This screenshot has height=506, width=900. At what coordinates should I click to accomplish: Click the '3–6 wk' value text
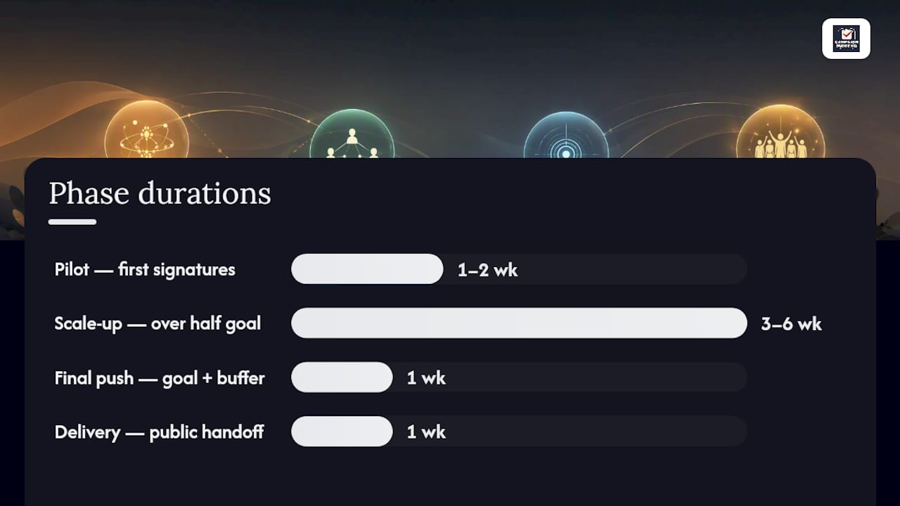coord(792,324)
